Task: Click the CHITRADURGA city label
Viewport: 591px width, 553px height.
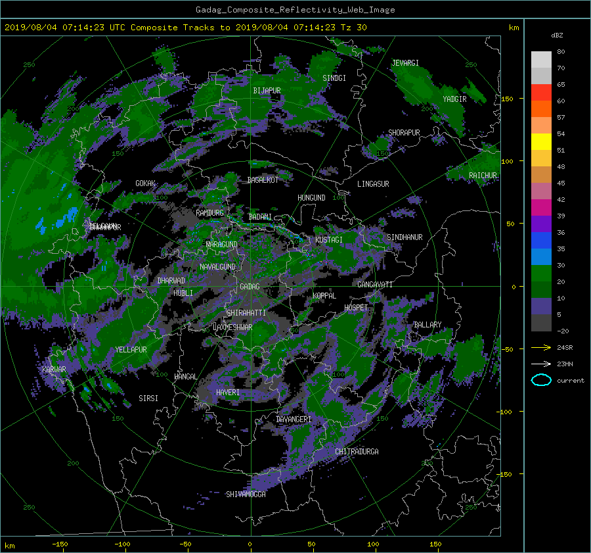Action: click(x=357, y=452)
